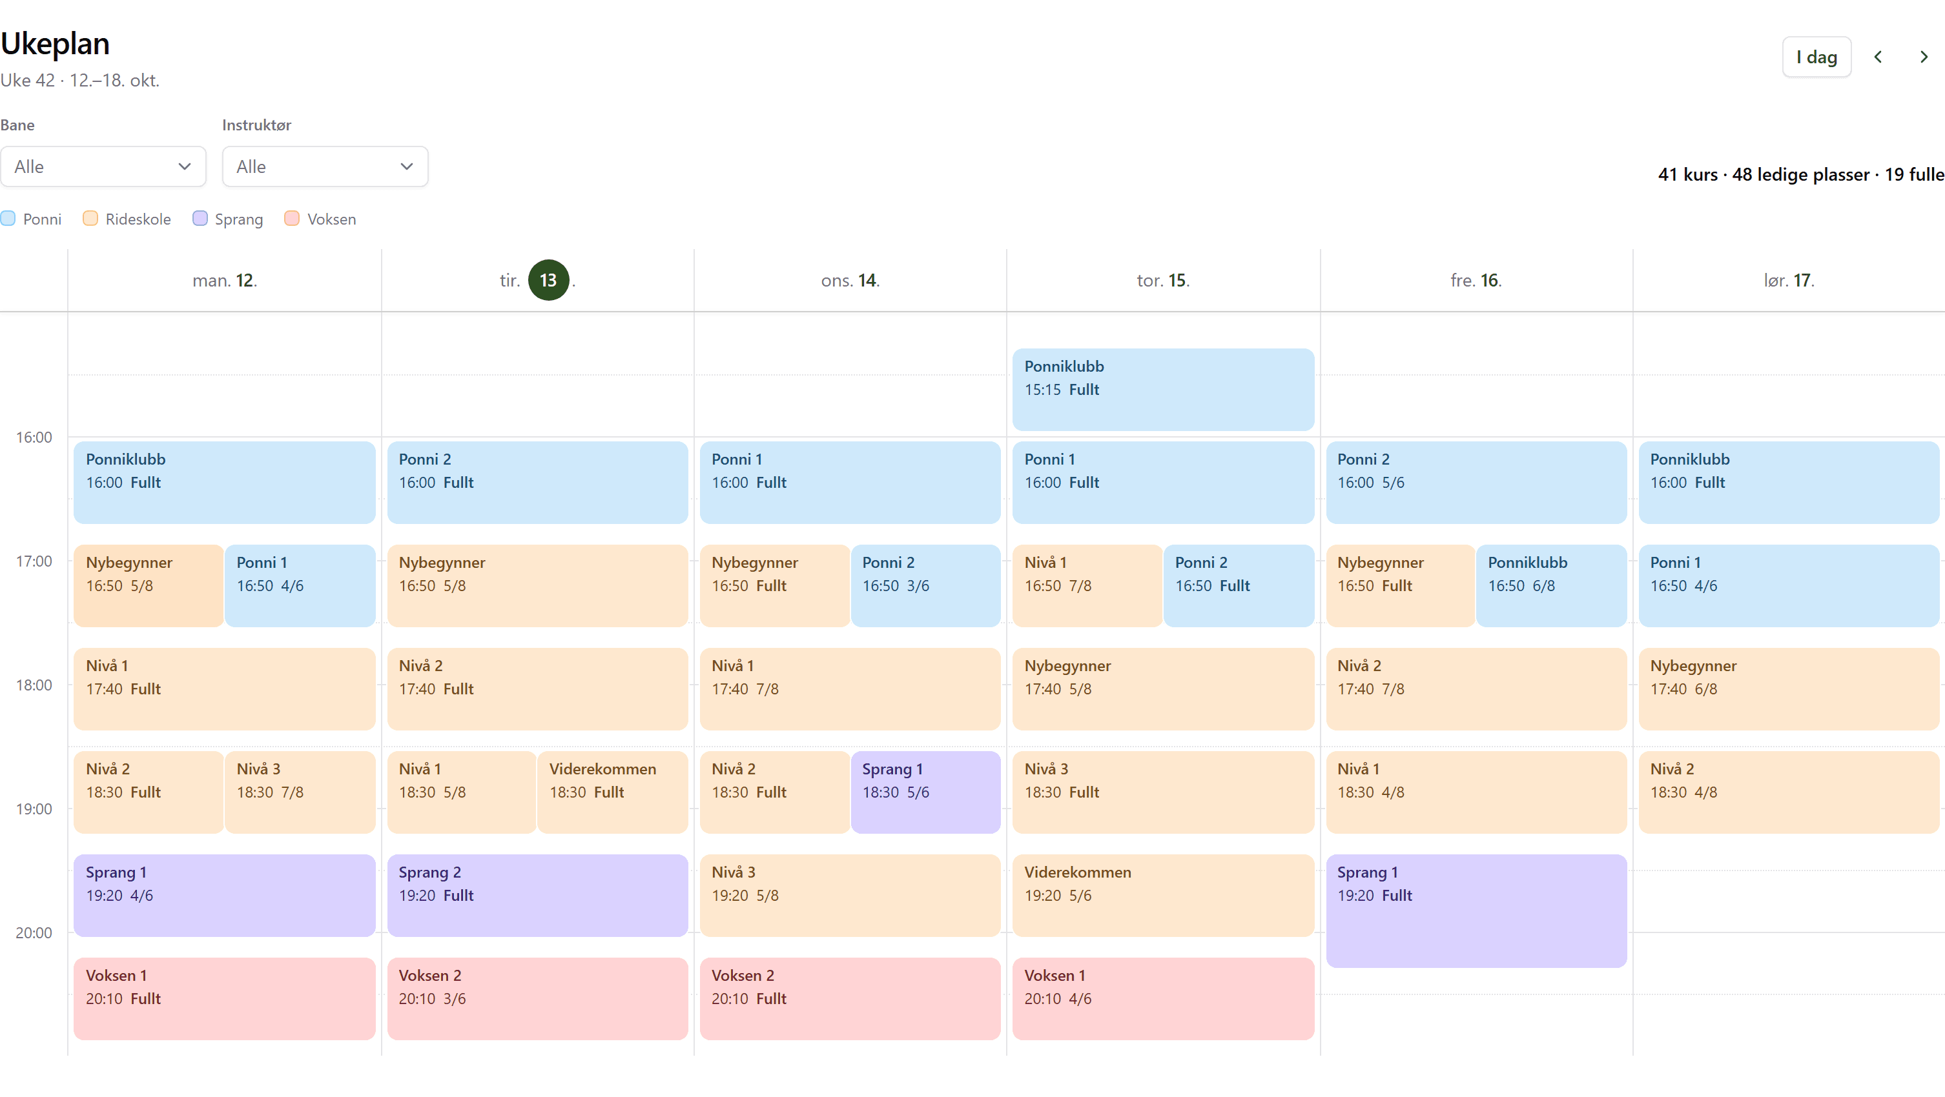Go to previous week with left chevron

pos(1878,57)
